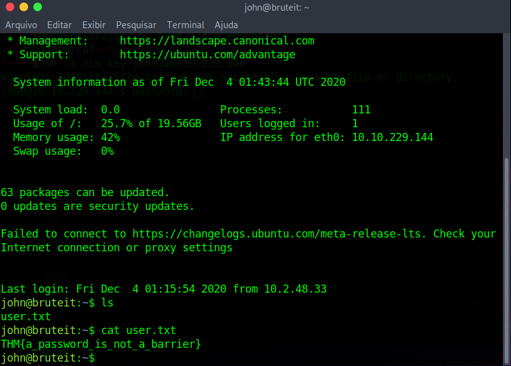Image resolution: width=511 pixels, height=366 pixels.
Task: Open the Pesquisar menu
Action: [x=136, y=25]
